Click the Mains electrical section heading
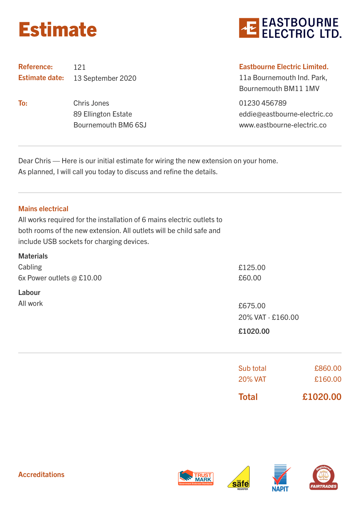Image resolution: width=361 pixels, height=511 pixels. (x=43, y=209)
